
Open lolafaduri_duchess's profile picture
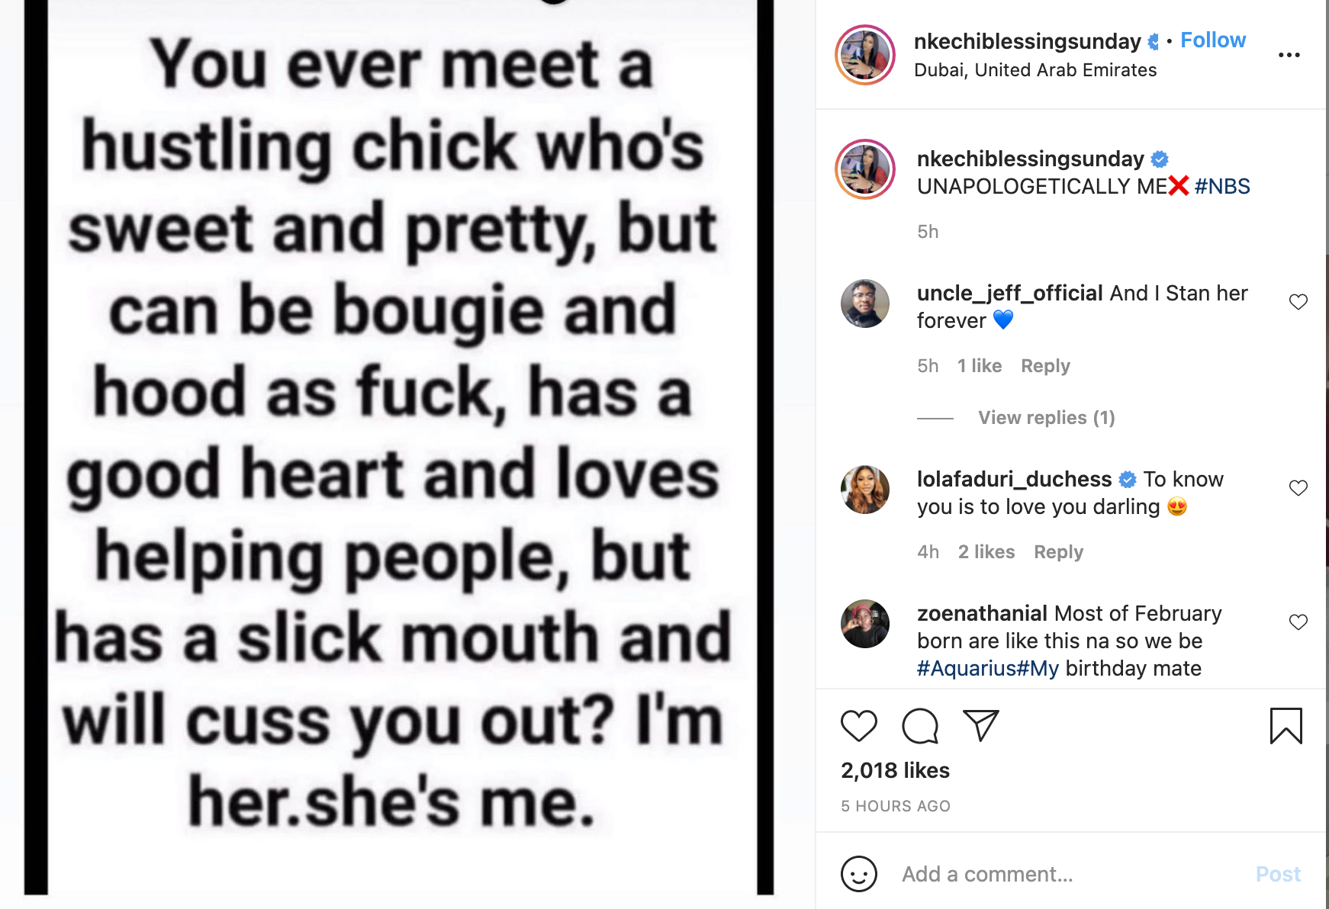pyautogui.click(x=865, y=490)
